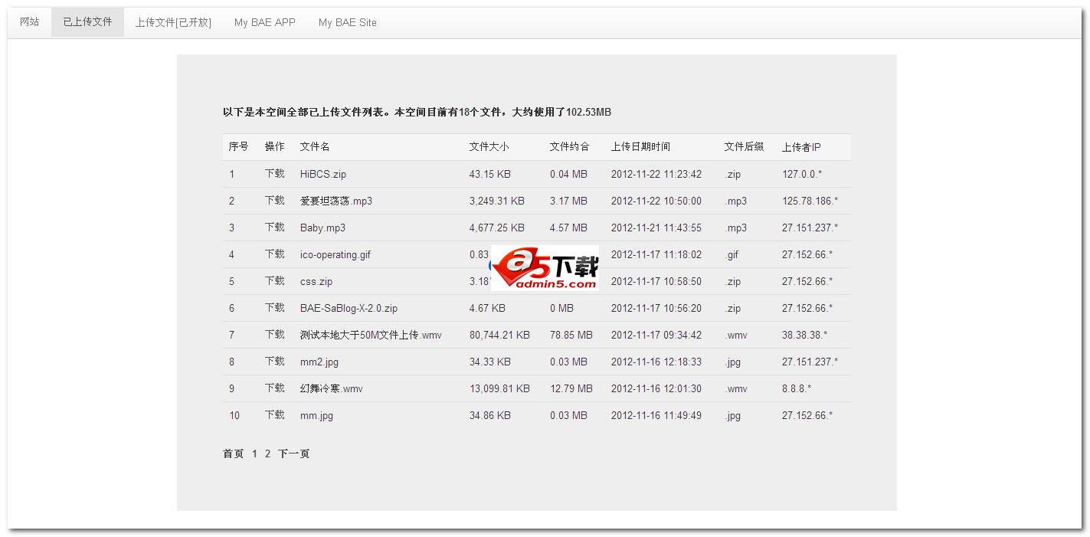The image size is (1090, 537).
Task: Click size value 43.15 KB
Action: coord(490,174)
